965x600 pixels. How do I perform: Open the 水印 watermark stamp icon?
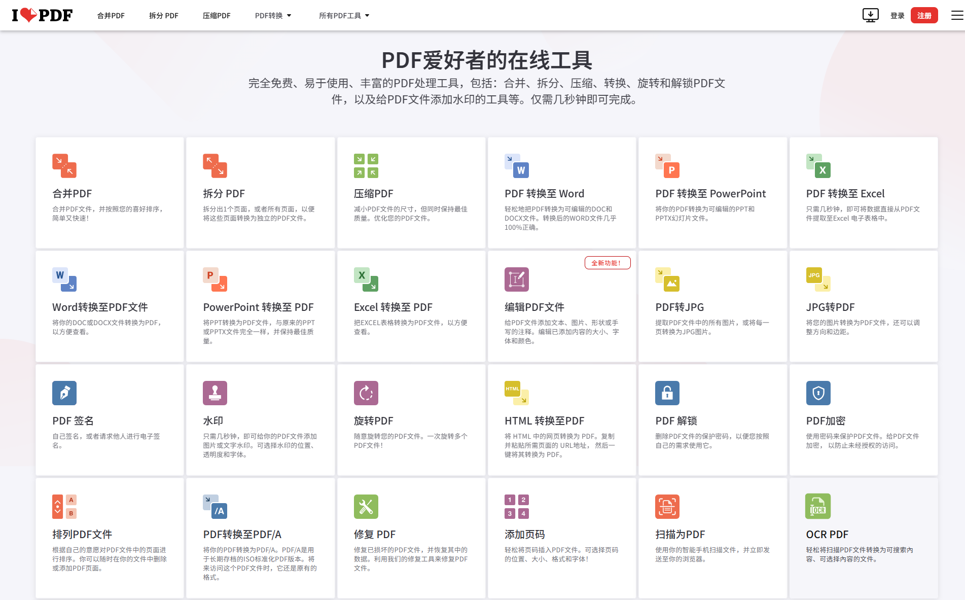215,393
